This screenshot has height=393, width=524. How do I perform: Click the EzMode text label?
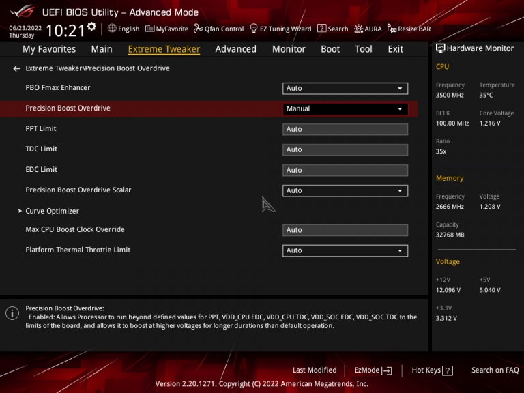pyautogui.click(x=366, y=370)
